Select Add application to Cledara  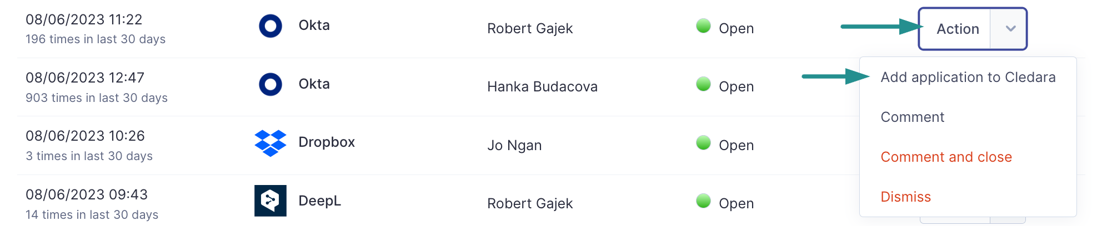(x=968, y=77)
